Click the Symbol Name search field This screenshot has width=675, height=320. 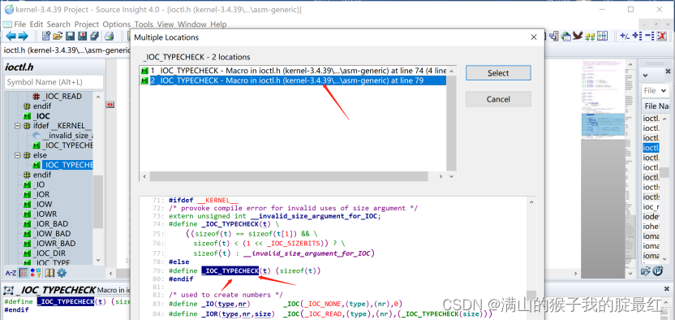point(54,82)
